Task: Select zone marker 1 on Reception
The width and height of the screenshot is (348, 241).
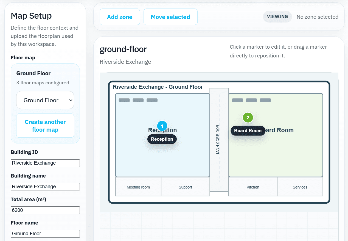Action: pyautogui.click(x=162, y=126)
